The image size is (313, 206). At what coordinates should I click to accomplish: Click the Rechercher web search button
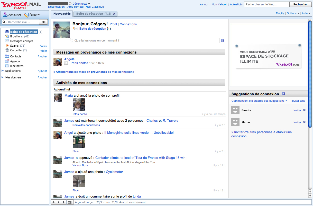point(300,4)
